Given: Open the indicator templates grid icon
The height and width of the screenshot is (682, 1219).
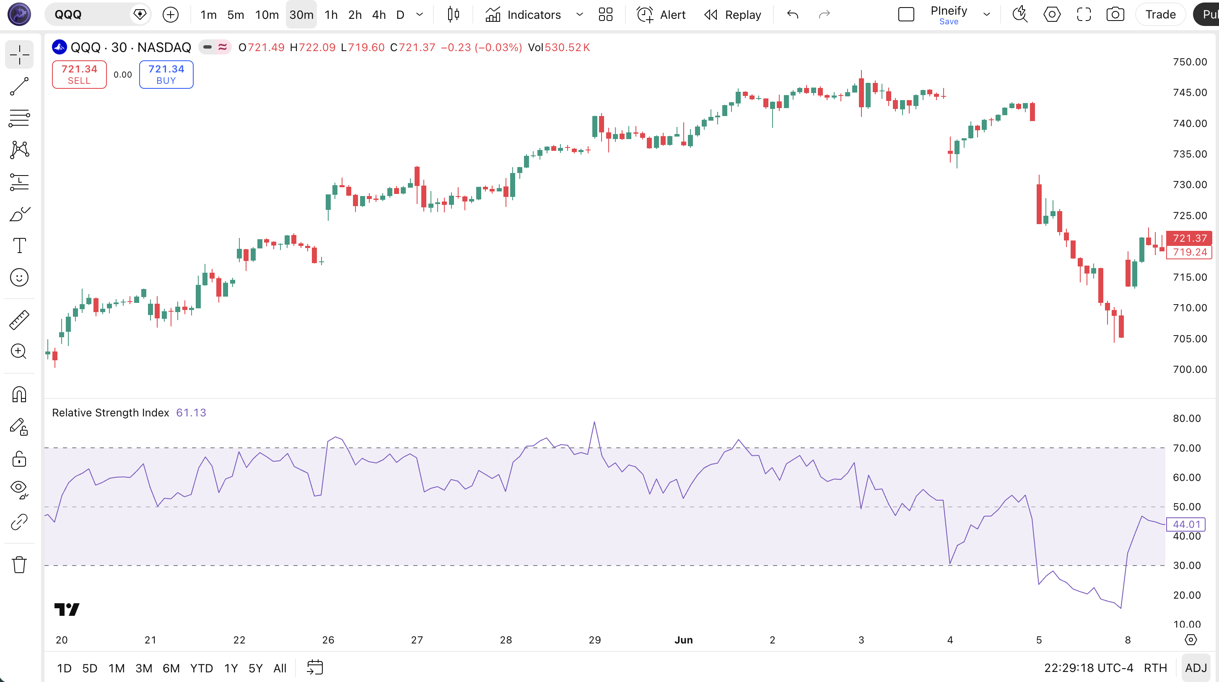Looking at the screenshot, I should (606, 15).
